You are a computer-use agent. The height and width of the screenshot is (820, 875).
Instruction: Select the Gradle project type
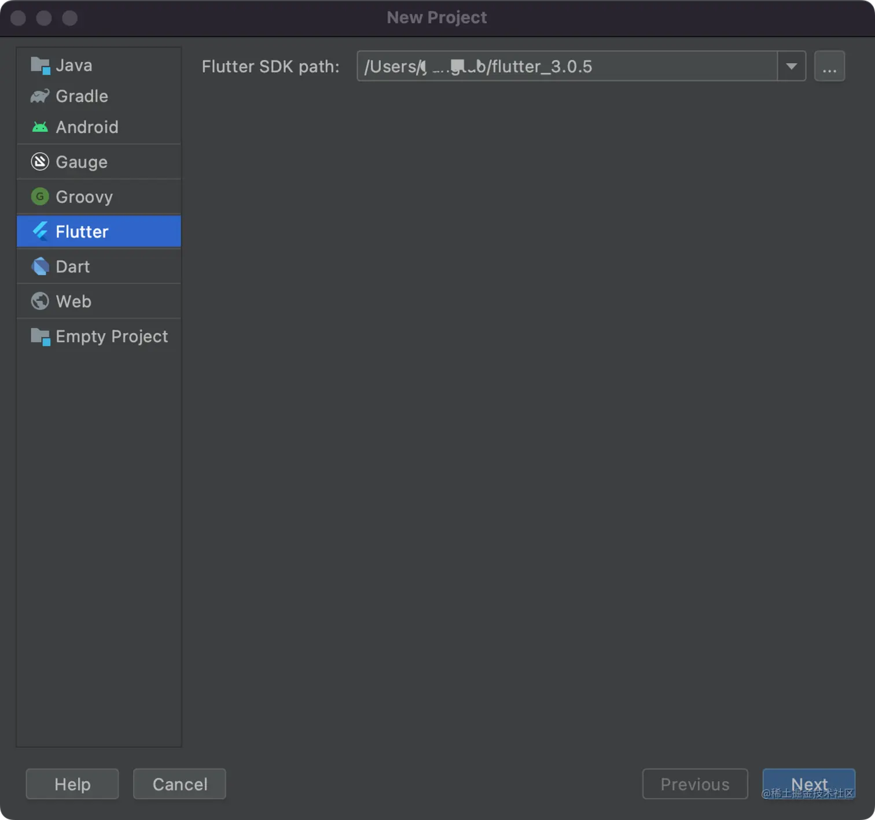[x=99, y=96]
